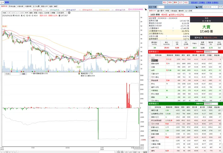Switch to the 即時走勢 tab
The height and width of the screenshot is (153, 223).
coord(12,6)
